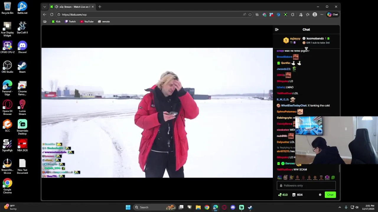378x212 pixels.
Task: Click the green Chat send button
Action: coord(330,195)
